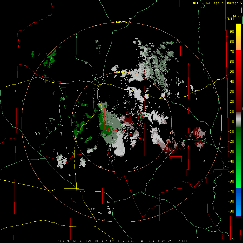Click the positive 20 tick label on scale

(x=232, y=101)
